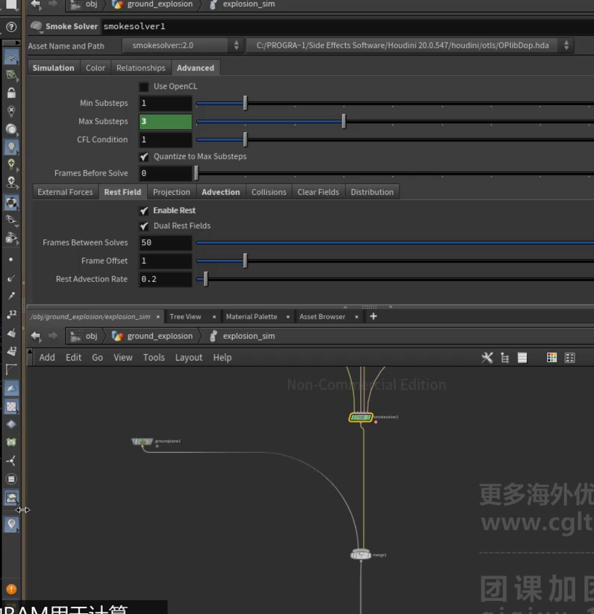594x614 pixels.
Task: Open the Projection sub-tab
Action: 171,192
